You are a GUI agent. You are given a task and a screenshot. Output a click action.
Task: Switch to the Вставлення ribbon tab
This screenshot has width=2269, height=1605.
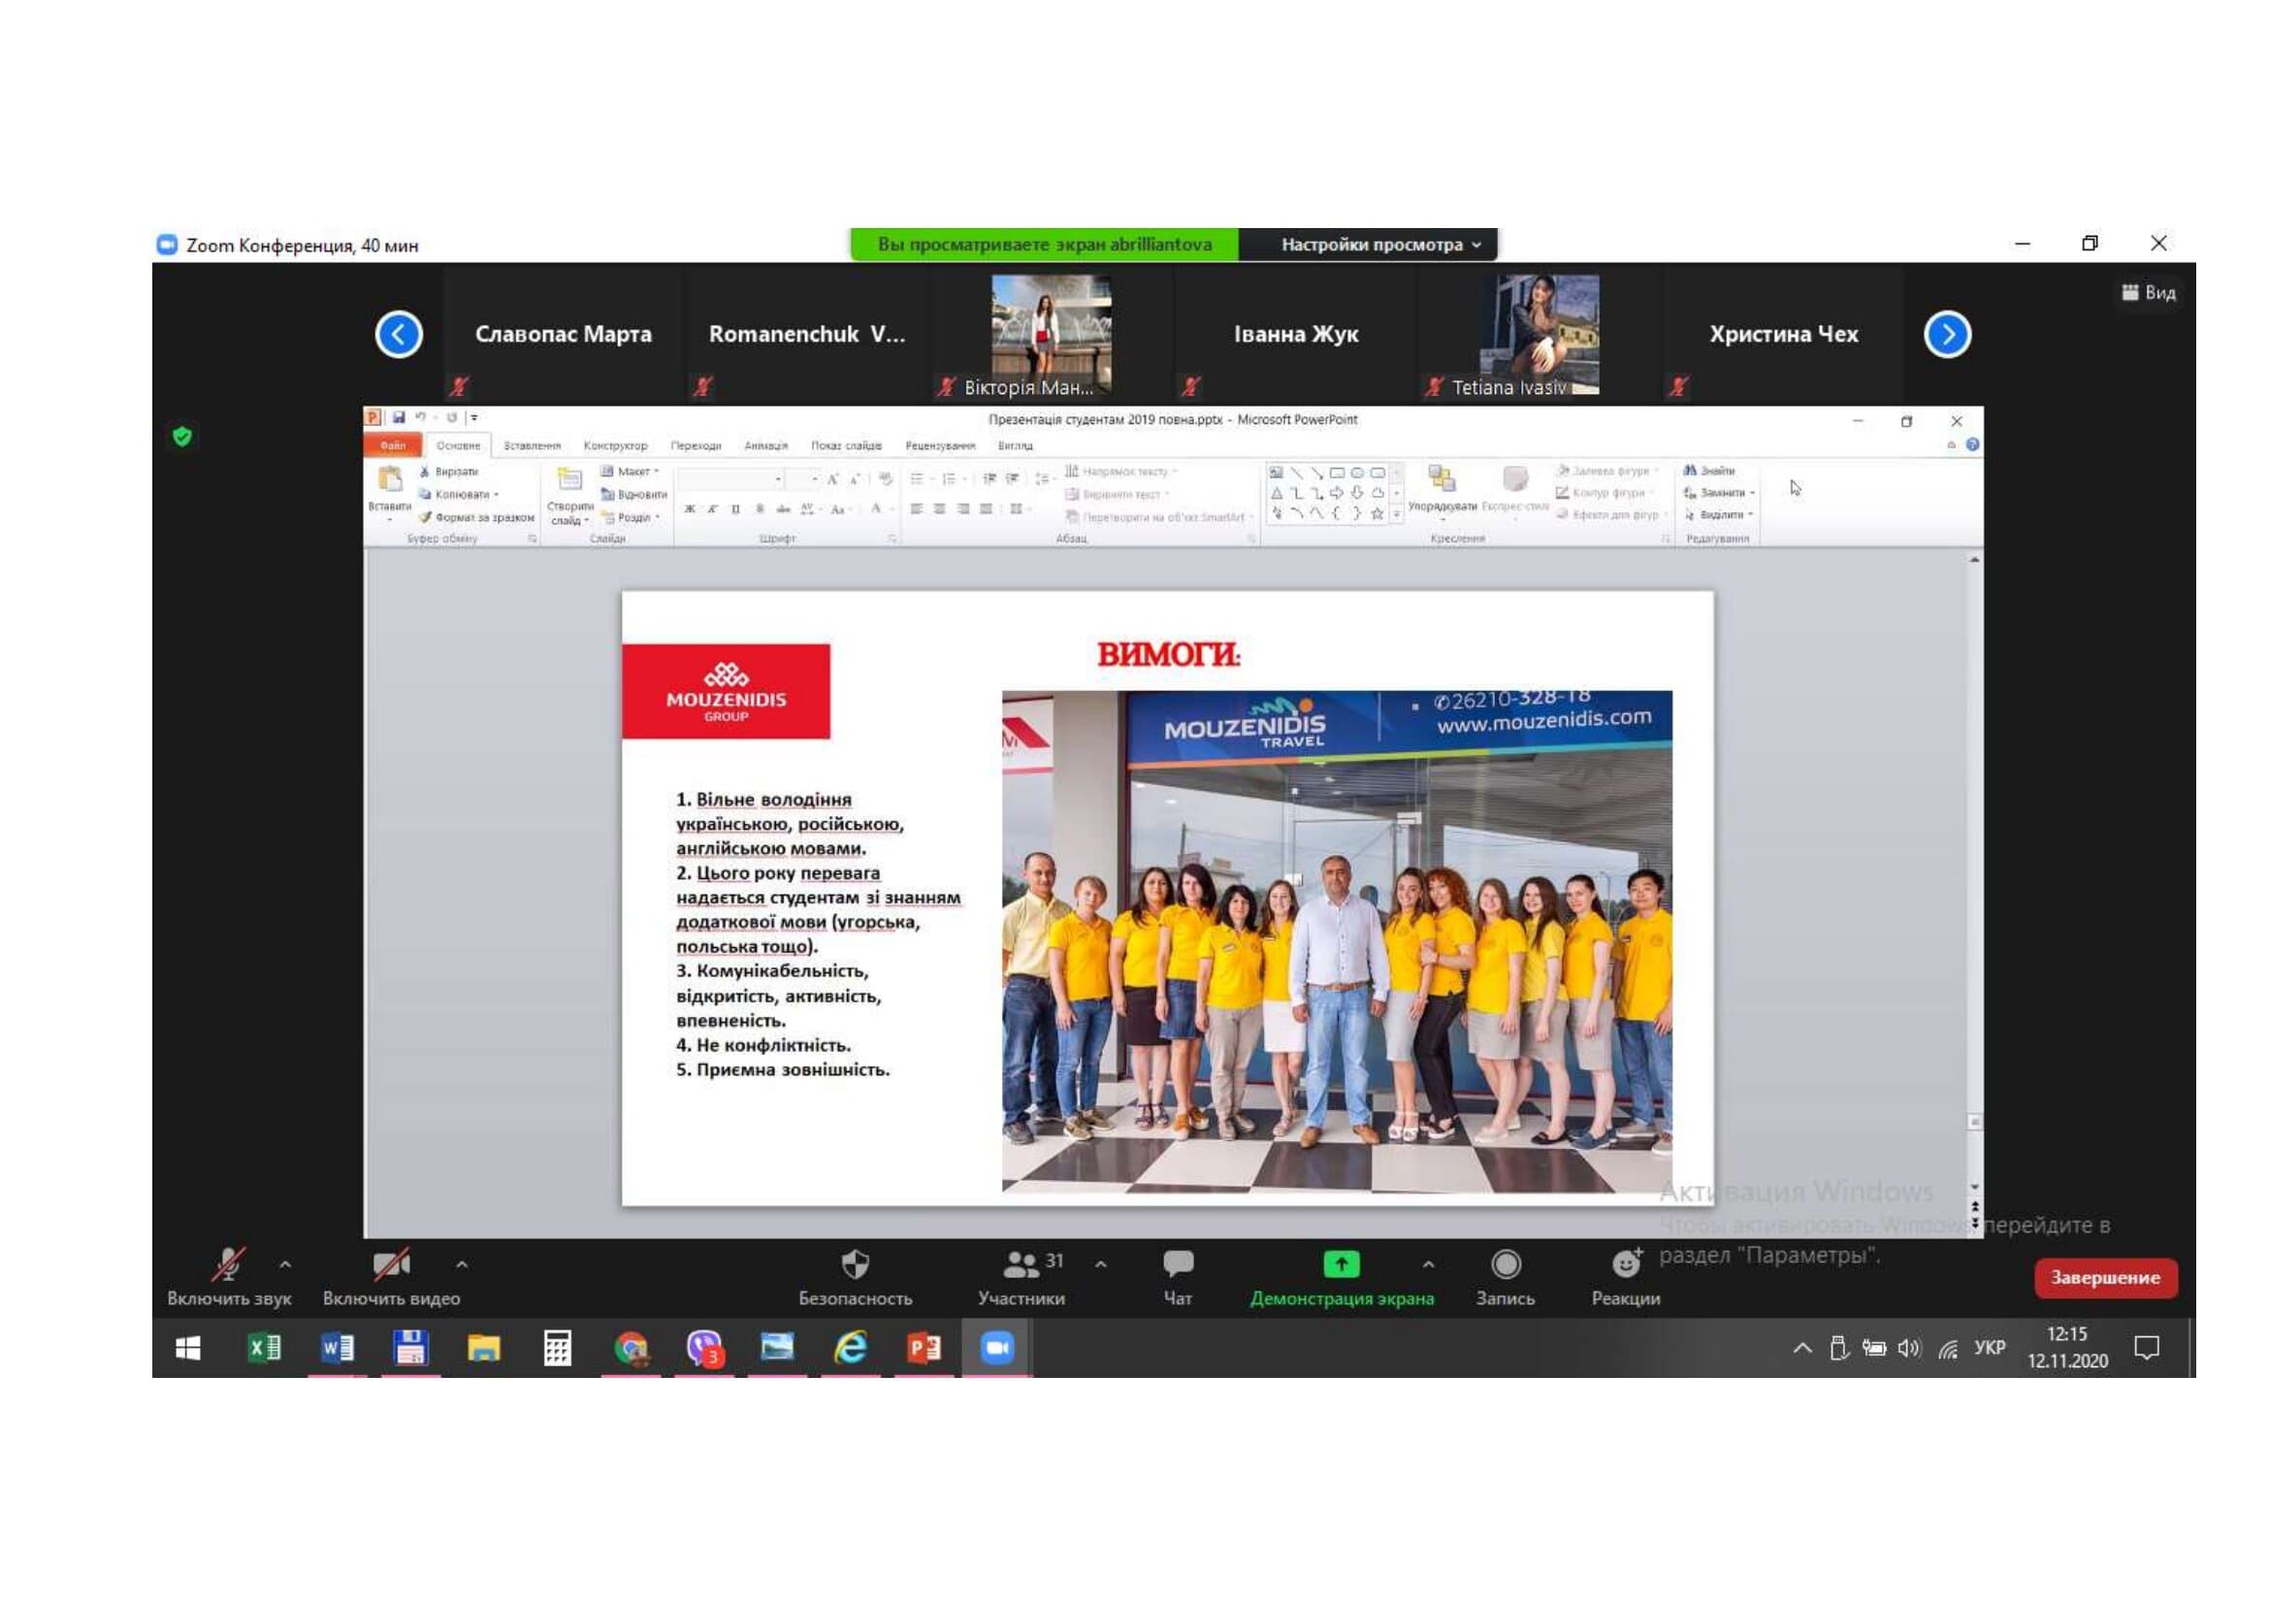pos(532,445)
